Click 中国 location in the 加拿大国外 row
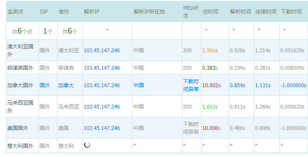This screenshot has width=308, height=157. (x=138, y=85)
